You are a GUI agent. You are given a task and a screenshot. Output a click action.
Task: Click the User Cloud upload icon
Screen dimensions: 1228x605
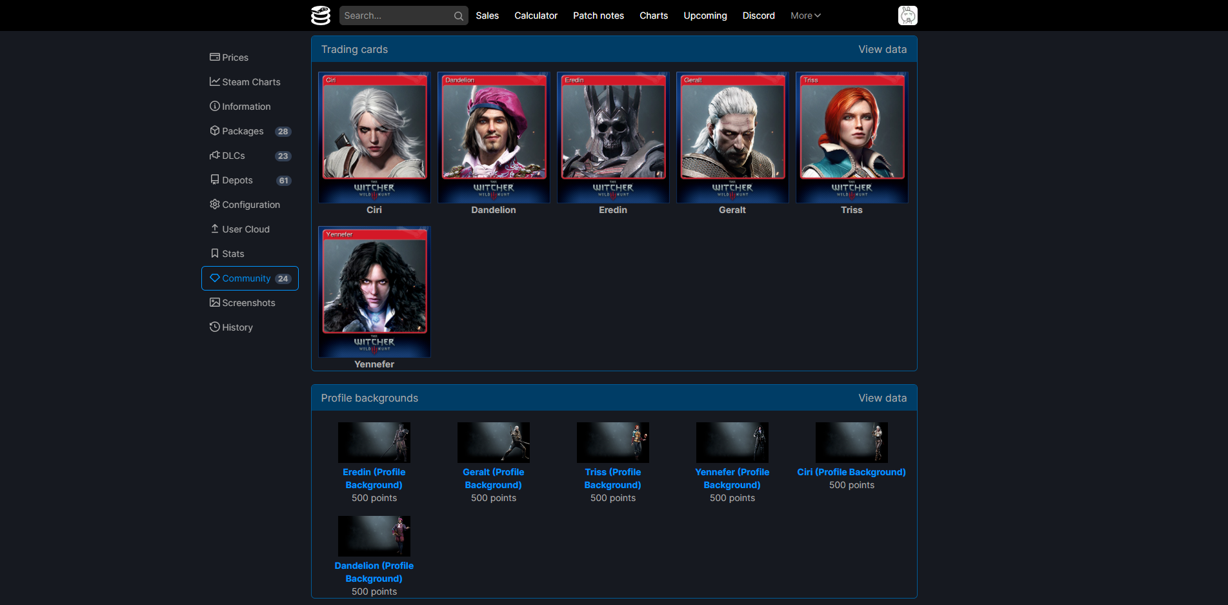[215, 229]
